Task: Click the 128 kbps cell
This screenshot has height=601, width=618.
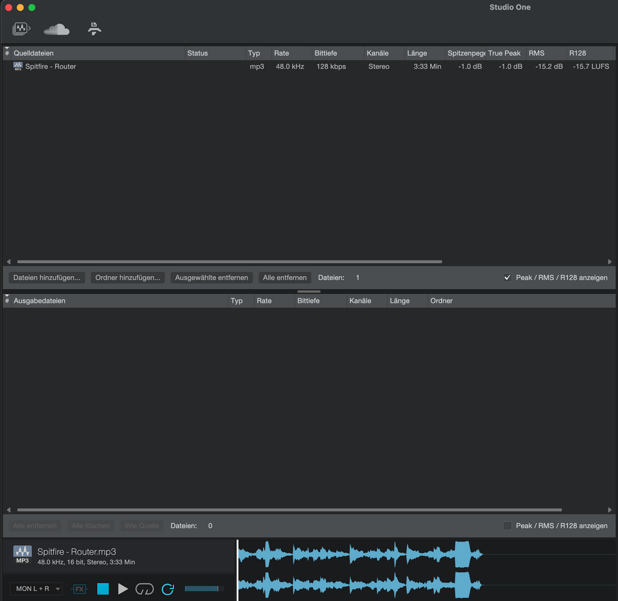Action: 331,66
